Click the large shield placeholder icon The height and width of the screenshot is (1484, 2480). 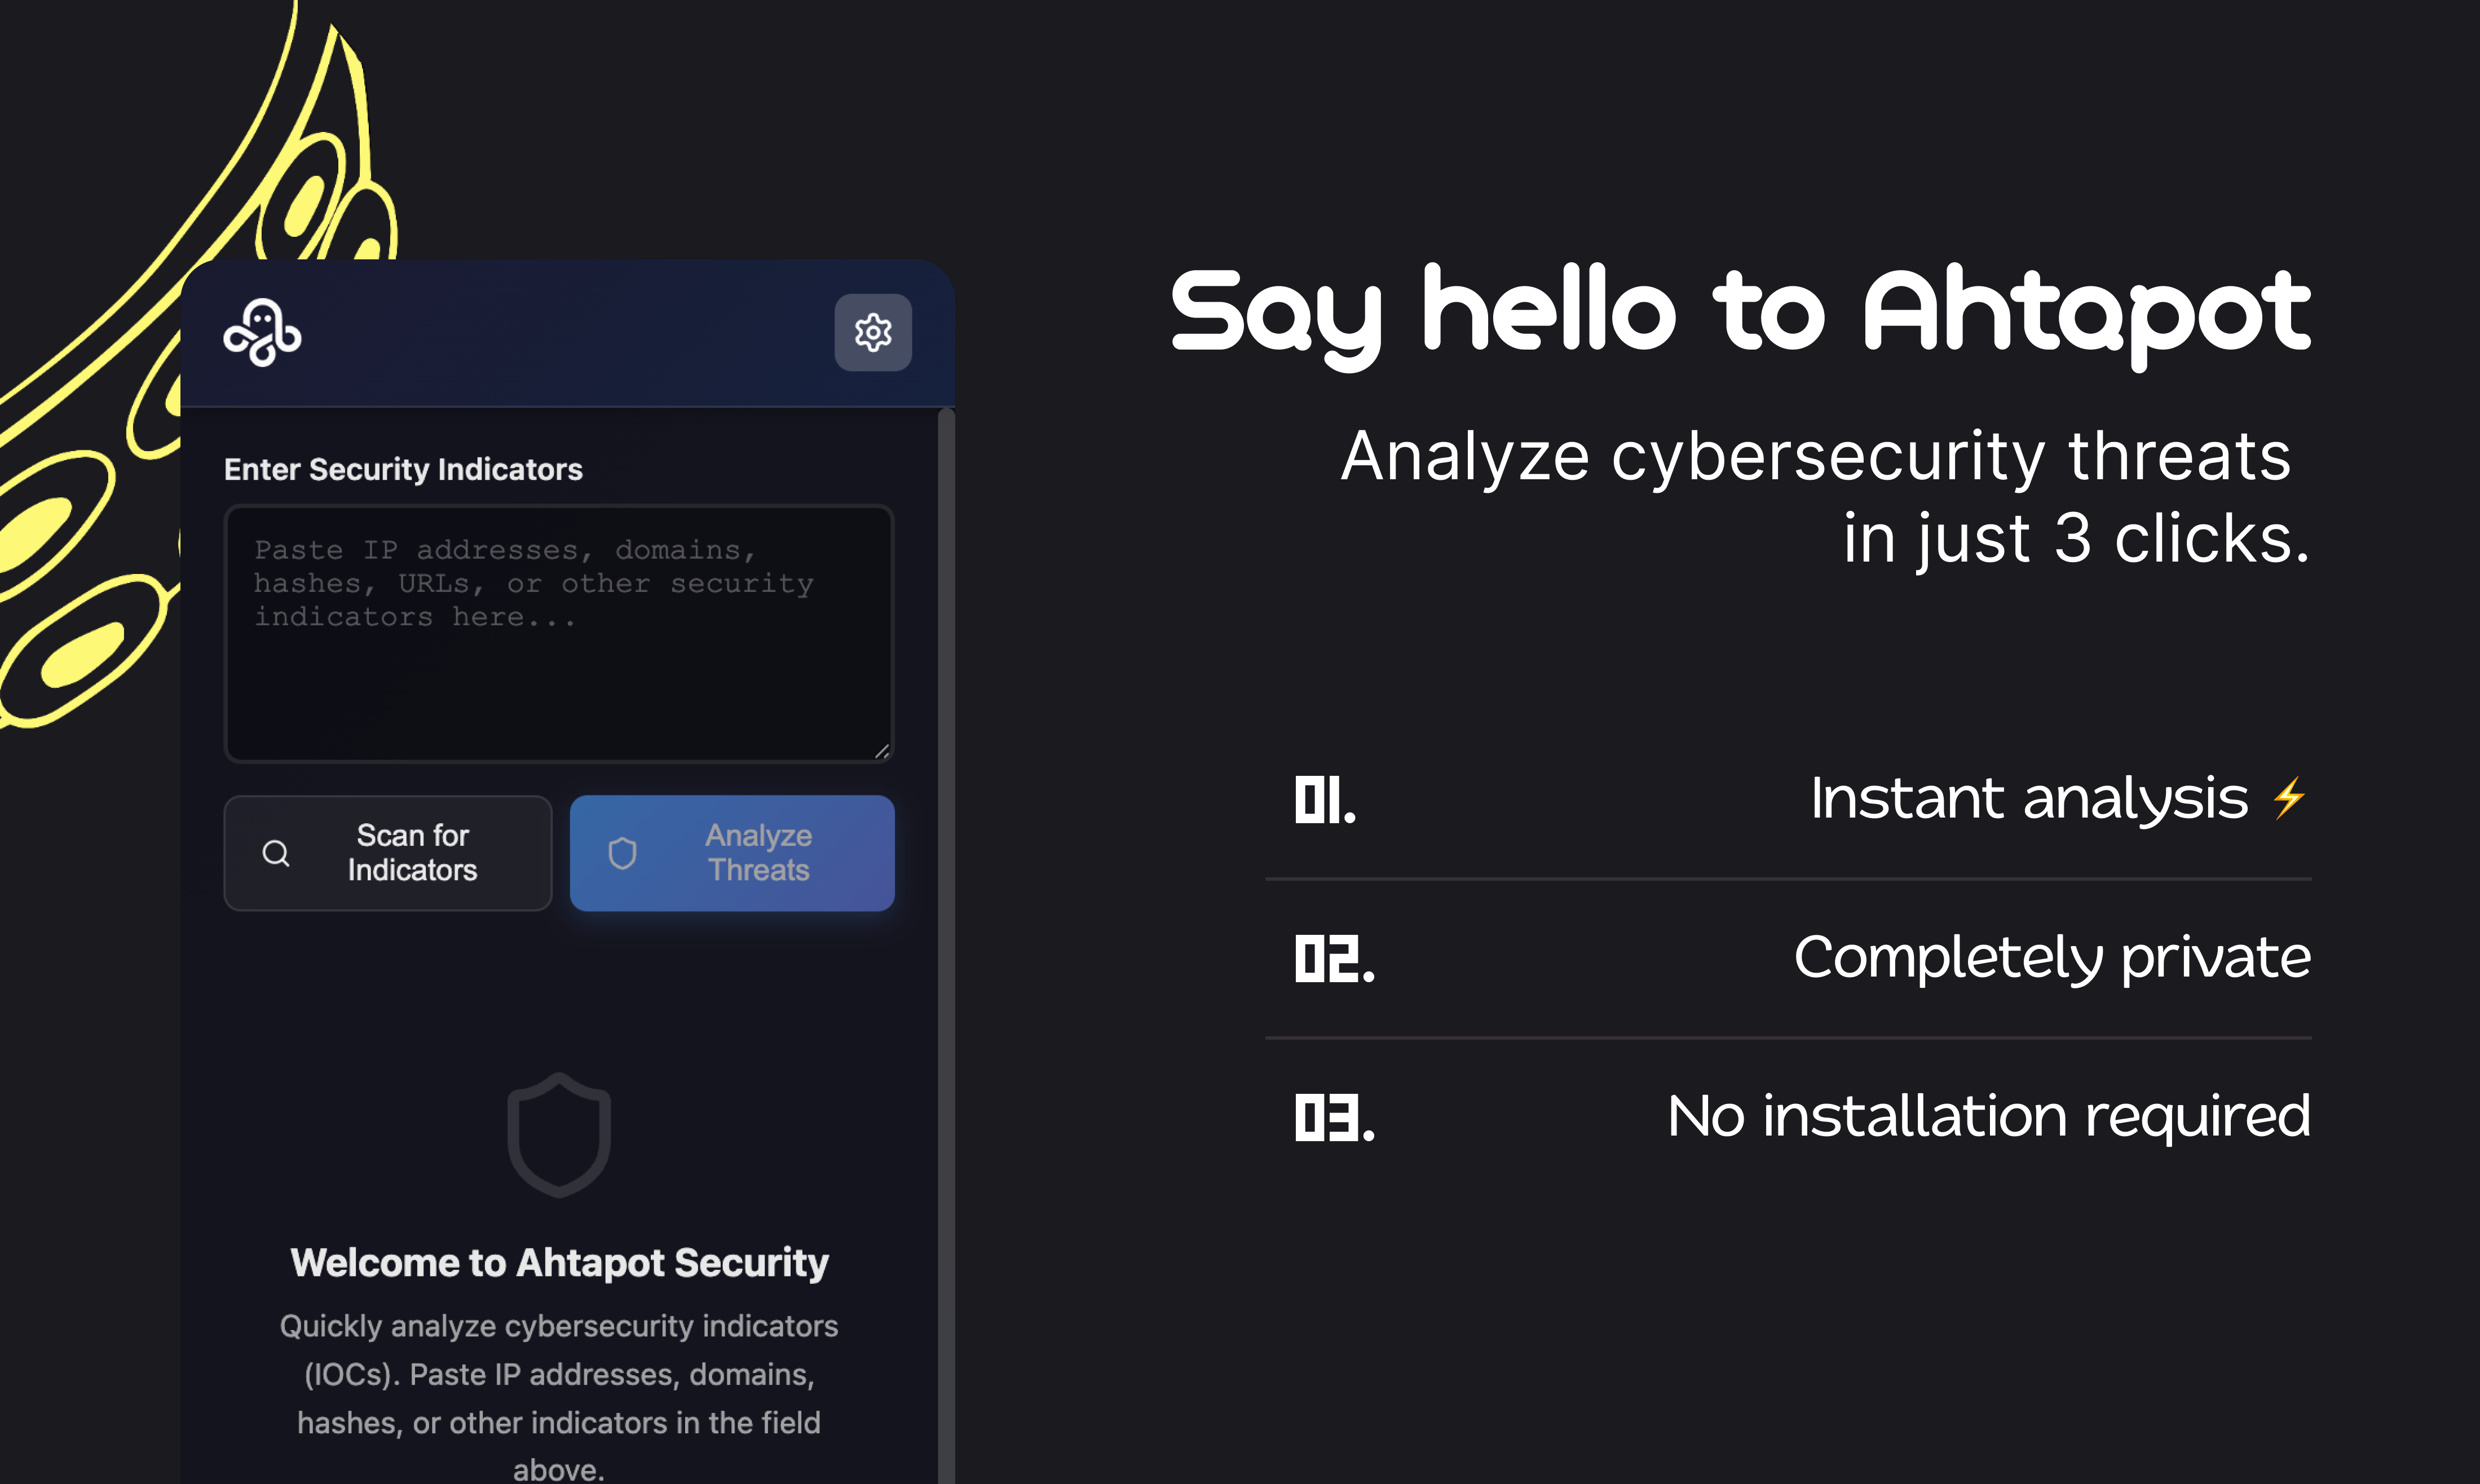tap(559, 1135)
